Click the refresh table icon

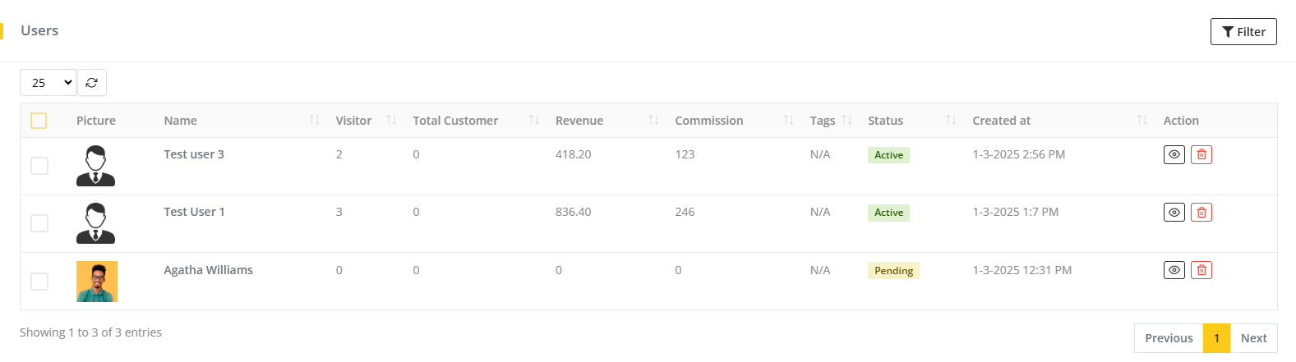pyautogui.click(x=91, y=83)
